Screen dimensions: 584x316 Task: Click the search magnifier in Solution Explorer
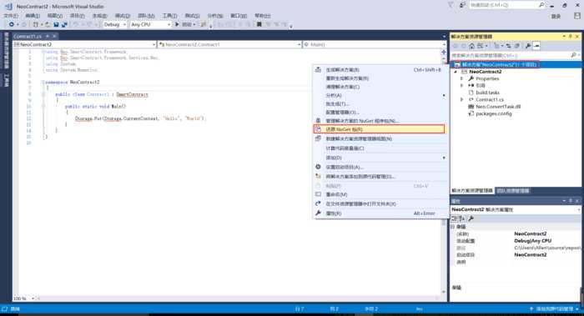573,55
